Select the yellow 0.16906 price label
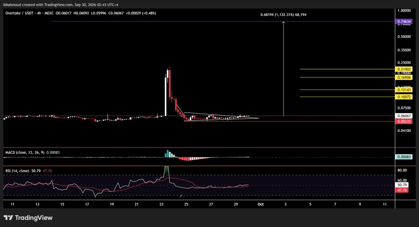This screenshot has height=227, width=419. click(x=403, y=78)
